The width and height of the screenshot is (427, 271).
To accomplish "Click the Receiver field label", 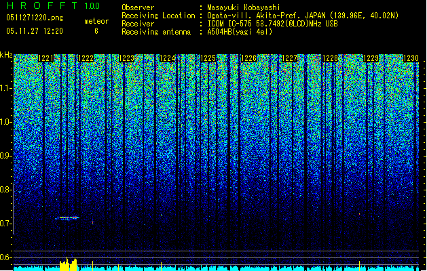I will coord(138,24).
